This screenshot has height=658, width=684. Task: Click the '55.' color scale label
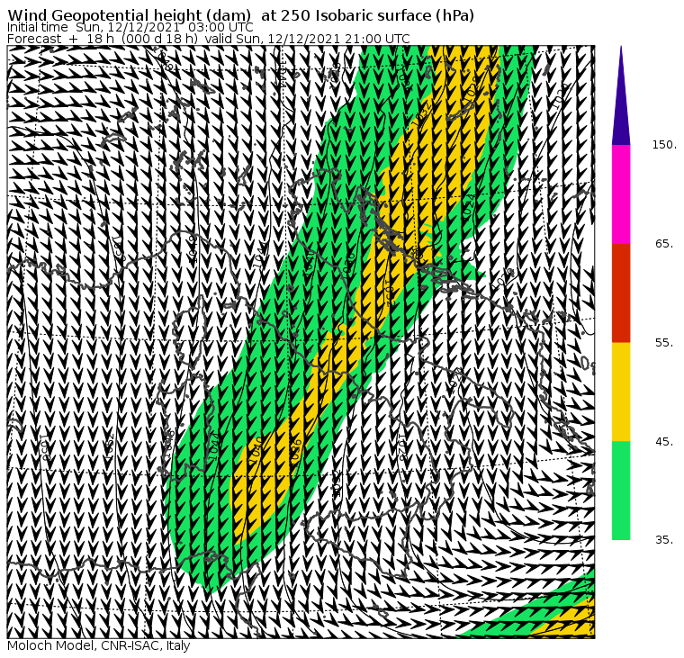665,343
